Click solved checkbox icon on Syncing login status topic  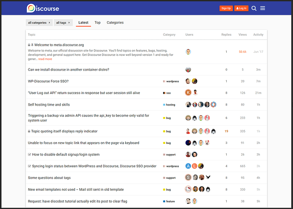coord(29,166)
